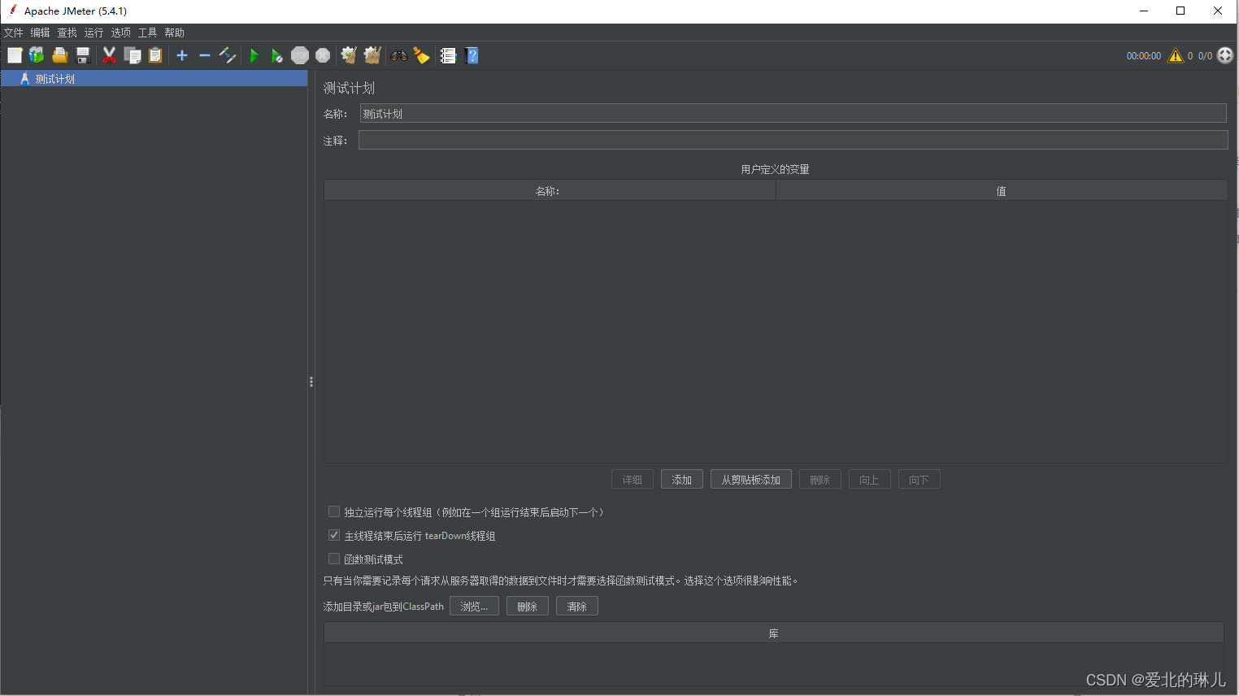Image resolution: width=1239 pixels, height=696 pixels.
Task: Click the Reset Search icon
Action: pos(421,55)
